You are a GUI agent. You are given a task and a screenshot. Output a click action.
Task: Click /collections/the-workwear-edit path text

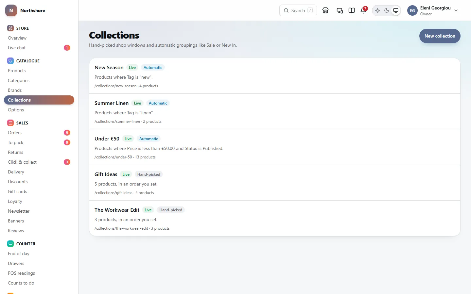pyautogui.click(x=121, y=228)
